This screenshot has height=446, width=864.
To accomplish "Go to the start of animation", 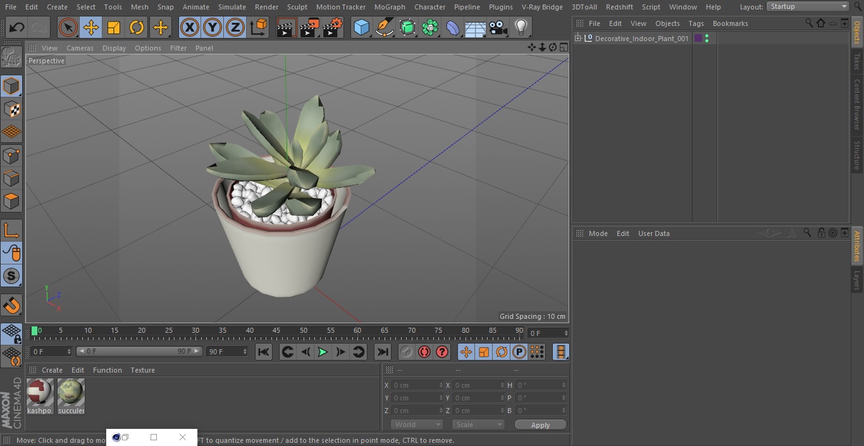I will point(264,352).
